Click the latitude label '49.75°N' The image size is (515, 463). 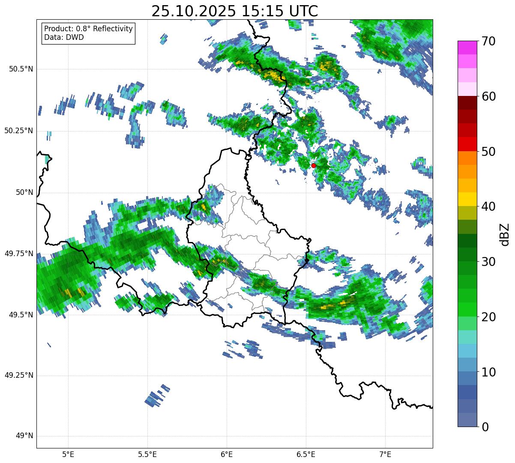18,254
